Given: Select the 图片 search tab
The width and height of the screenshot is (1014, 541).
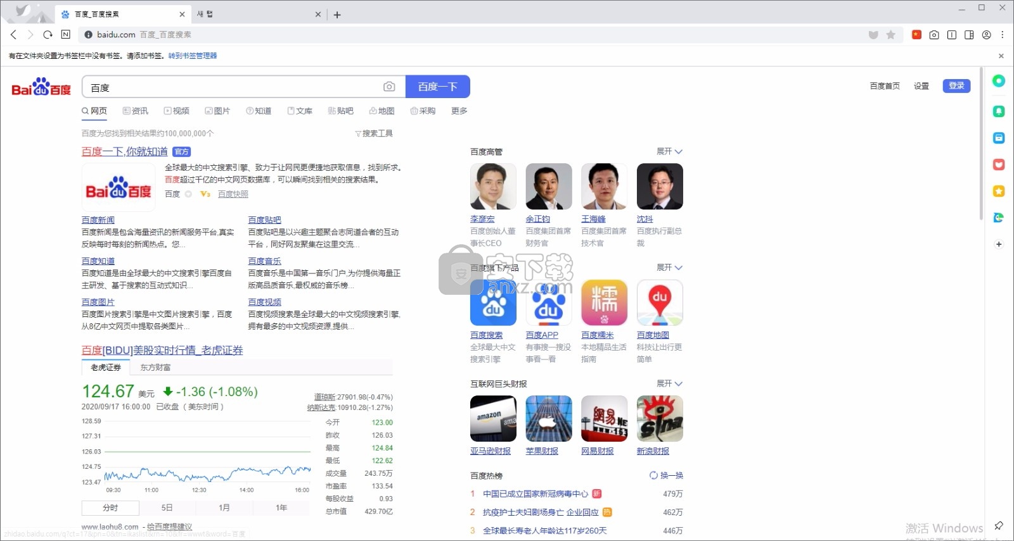Looking at the screenshot, I should coord(217,111).
